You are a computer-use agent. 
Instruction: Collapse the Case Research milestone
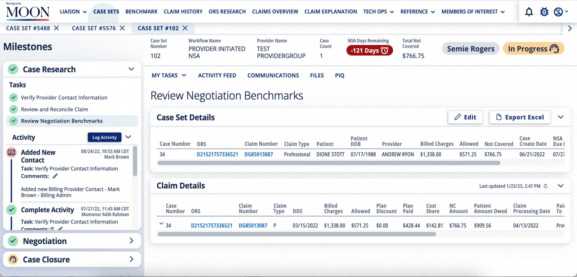(x=131, y=69)
